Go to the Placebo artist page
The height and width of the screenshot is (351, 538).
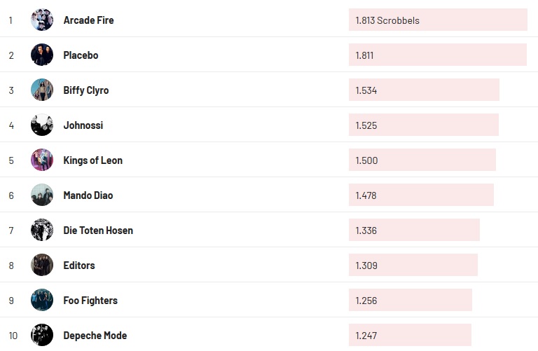81,55
